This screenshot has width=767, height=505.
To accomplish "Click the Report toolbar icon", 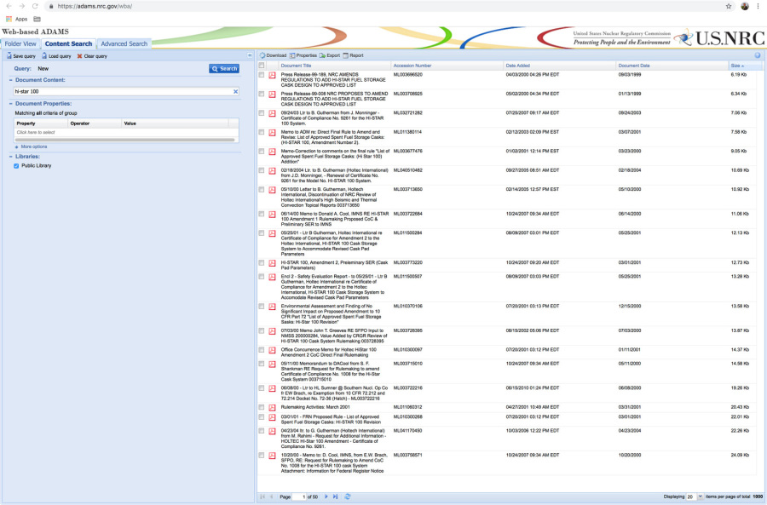I will (346, 55).
